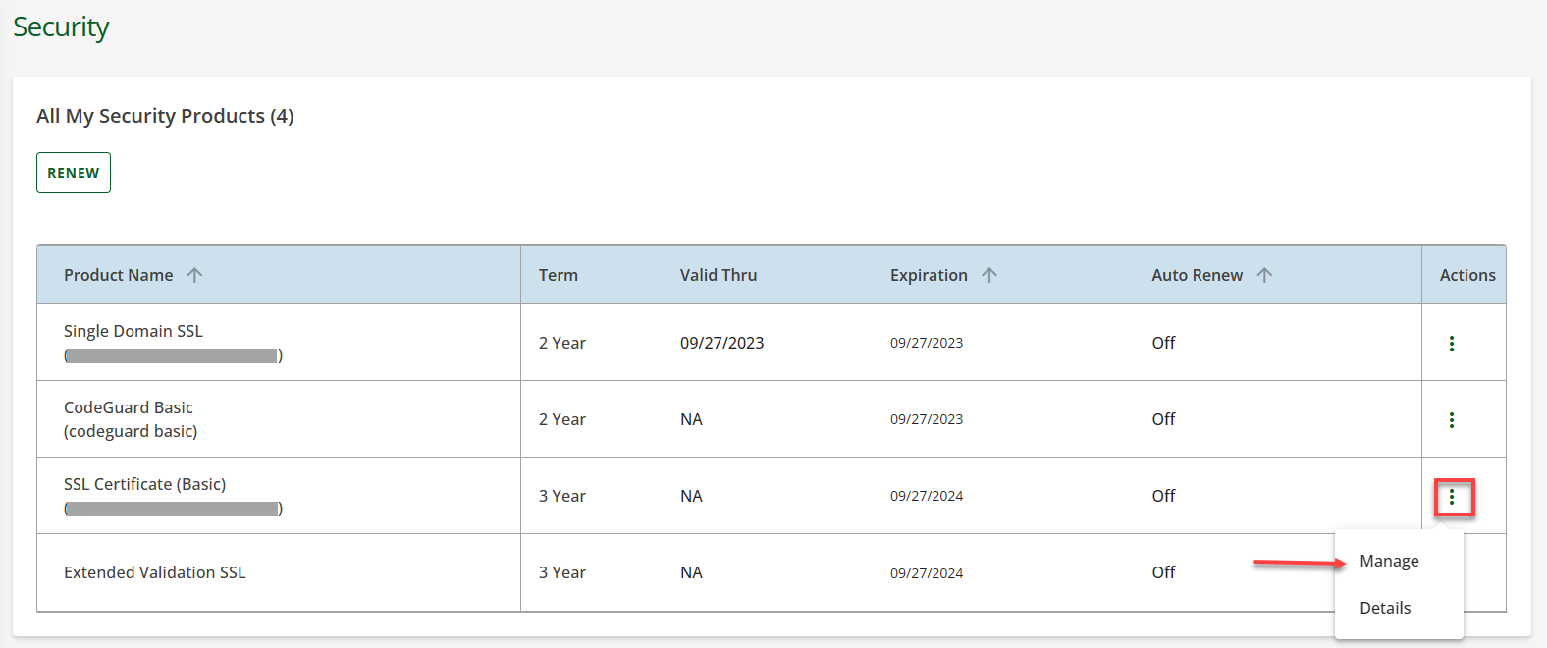Click the three-dot actions icon for SSL Certificate (Basic)

[1451, 497]
